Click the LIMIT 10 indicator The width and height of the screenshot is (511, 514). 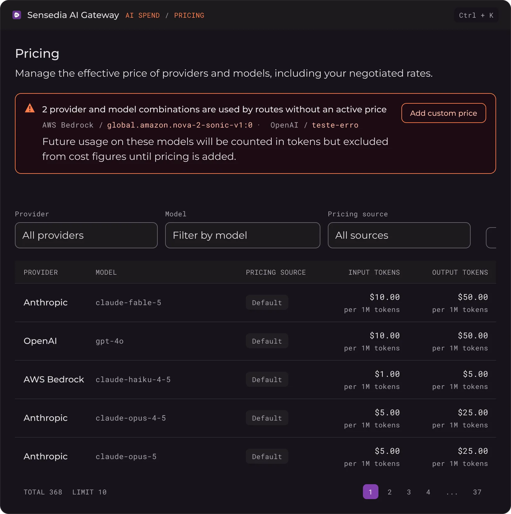tap(89, 492)
